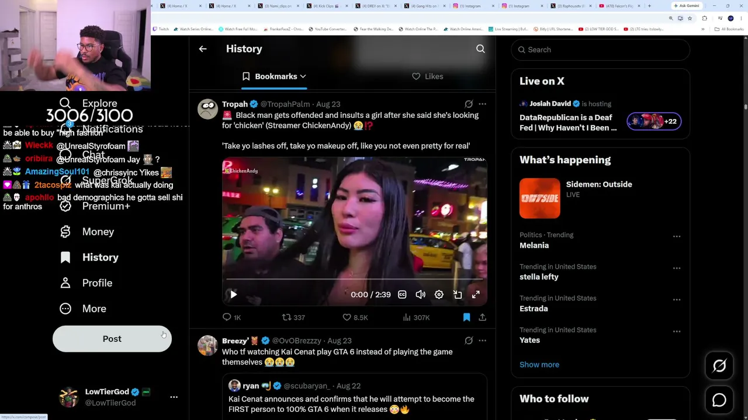Open the FrankerFaceZ bookmark
Viewport: 748px width, 420px height.
pyautogui.click(x=283, y=29)
